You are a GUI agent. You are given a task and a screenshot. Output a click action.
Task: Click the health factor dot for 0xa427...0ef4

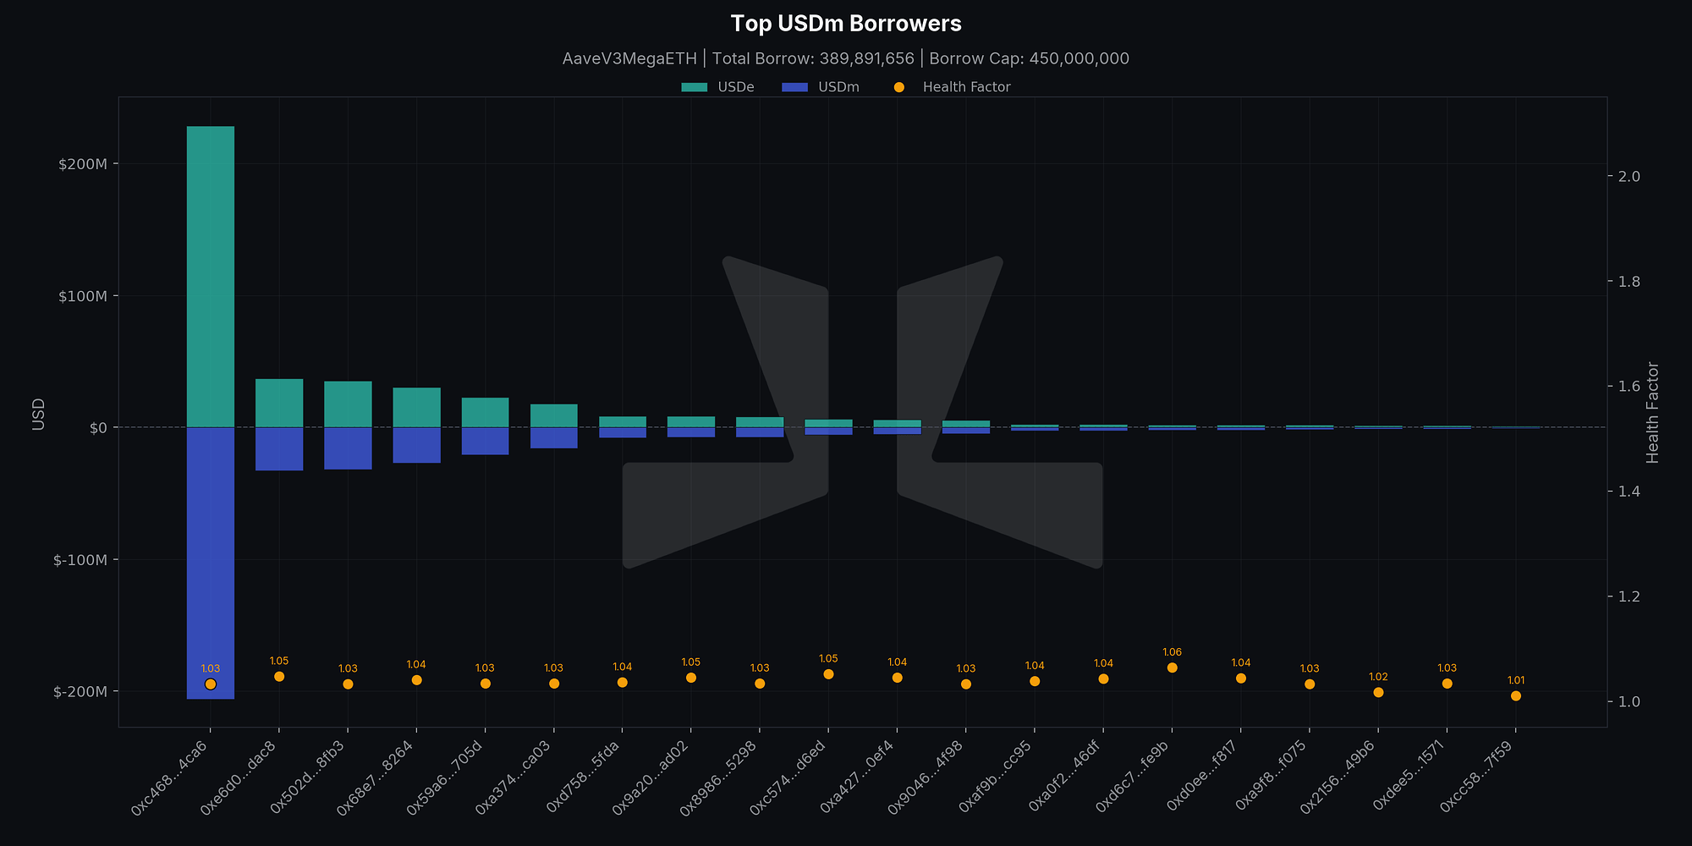(x=898, y=678)
